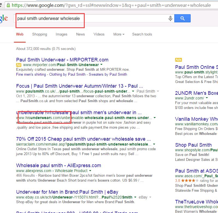
Task: Click the www.asos.com ad URL text
Action: [196, 176]
